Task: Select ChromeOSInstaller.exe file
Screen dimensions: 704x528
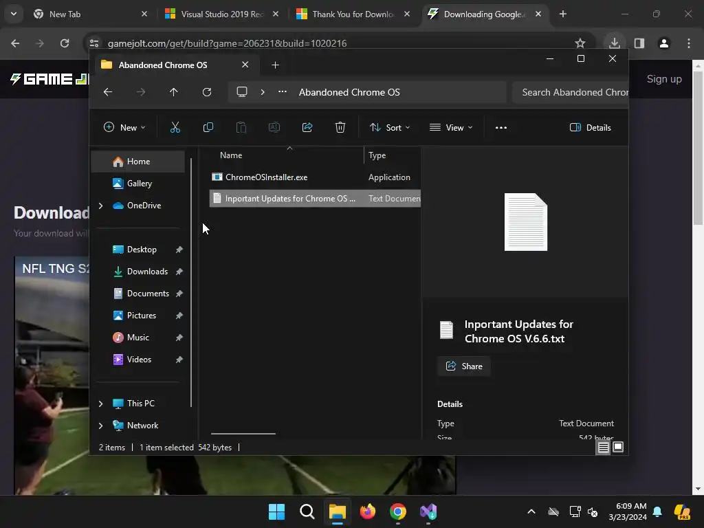Action: tap(315, 177)
